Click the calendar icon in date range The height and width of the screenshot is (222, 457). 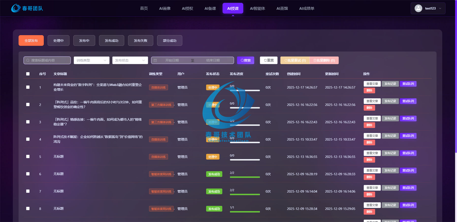click(x=155, y=60)
